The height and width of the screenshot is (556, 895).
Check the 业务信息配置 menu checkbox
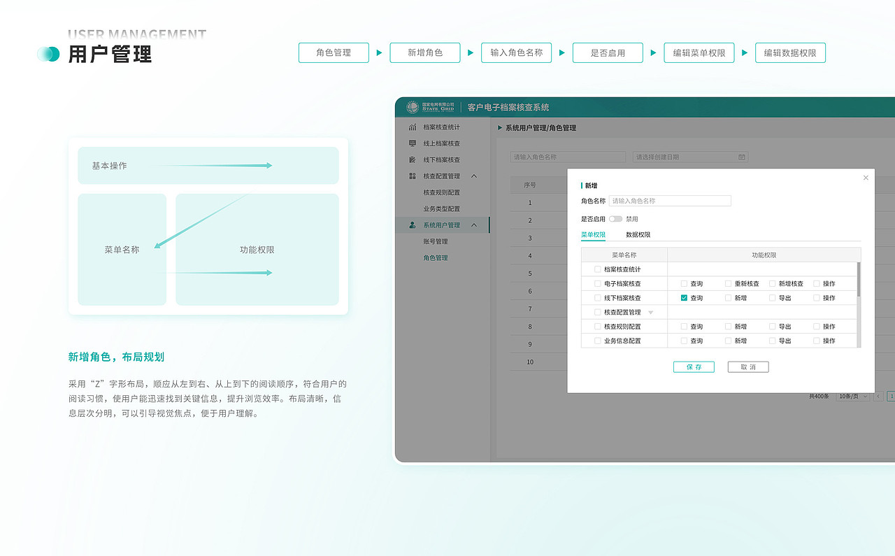(597, 341)
